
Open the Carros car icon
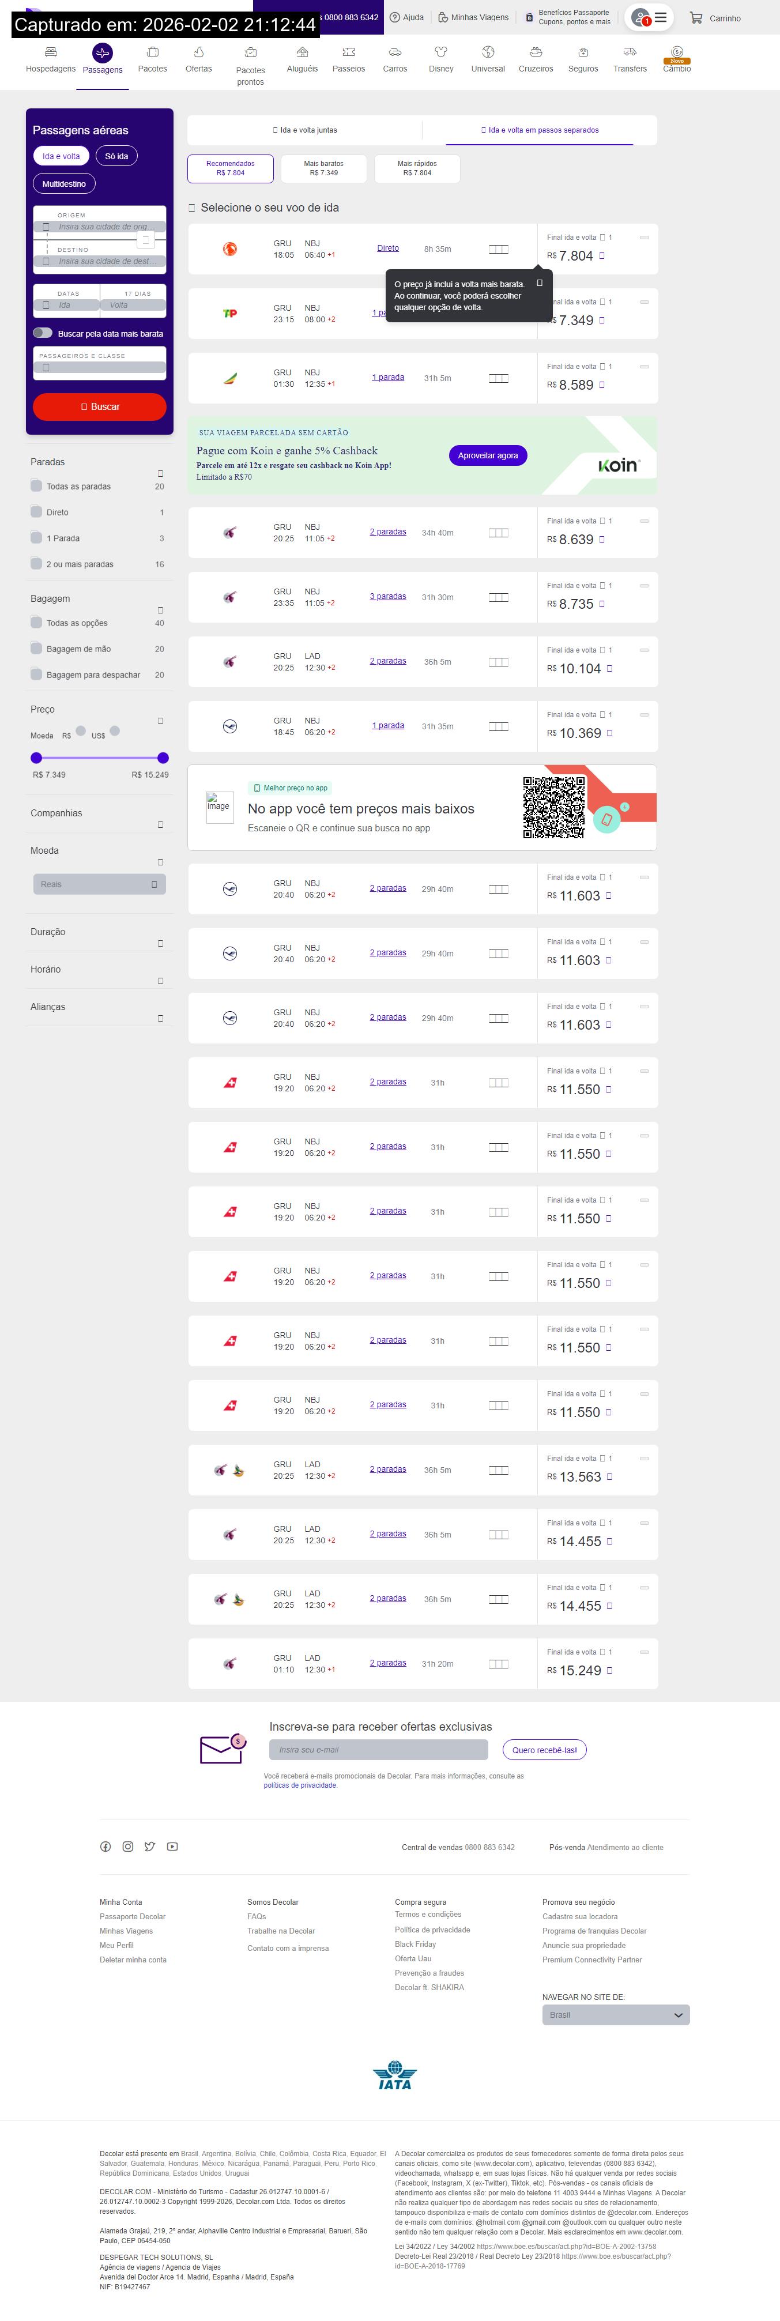tap(394, 52)
